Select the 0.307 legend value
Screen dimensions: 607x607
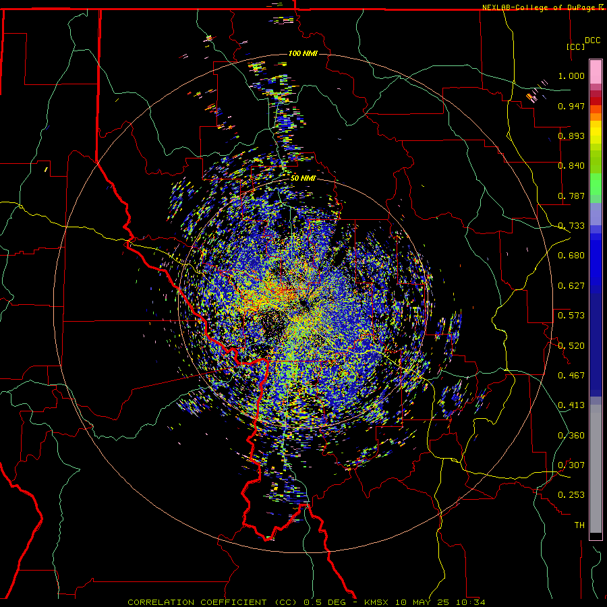[571, 465]
